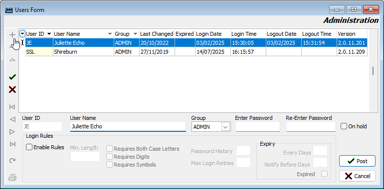Click the Min. Length input box
The width and height of the screenshot is (384, 189).
pyautogui.click(x=85, y=157)
